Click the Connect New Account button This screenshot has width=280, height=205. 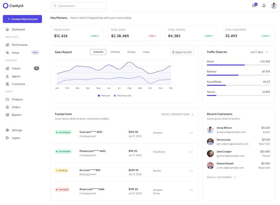click(22, 19)
